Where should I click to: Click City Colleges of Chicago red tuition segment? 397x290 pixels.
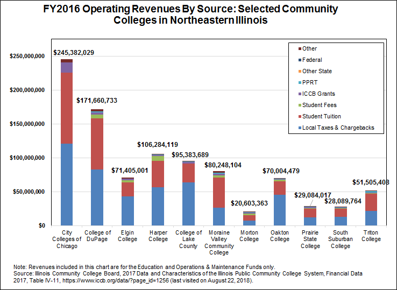click(67, 108)
